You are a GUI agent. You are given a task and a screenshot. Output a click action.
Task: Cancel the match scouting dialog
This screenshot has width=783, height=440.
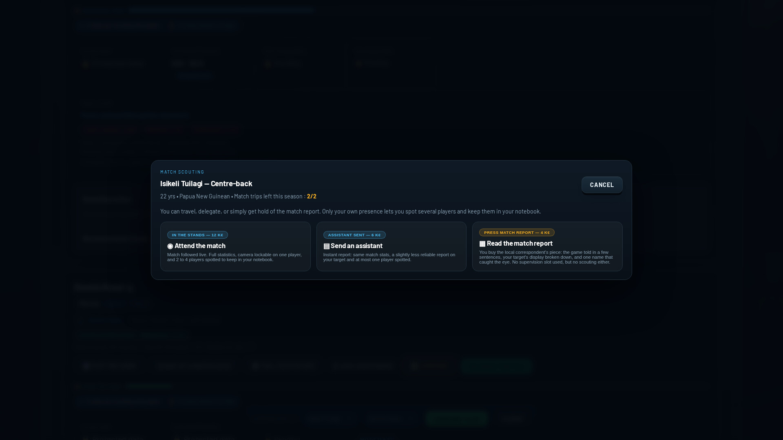(602, 185)
